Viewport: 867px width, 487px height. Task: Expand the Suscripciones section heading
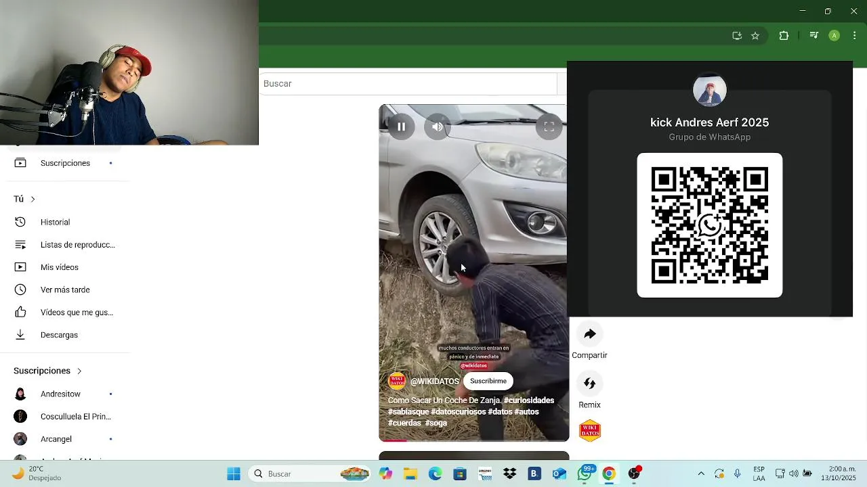(47, 371)
